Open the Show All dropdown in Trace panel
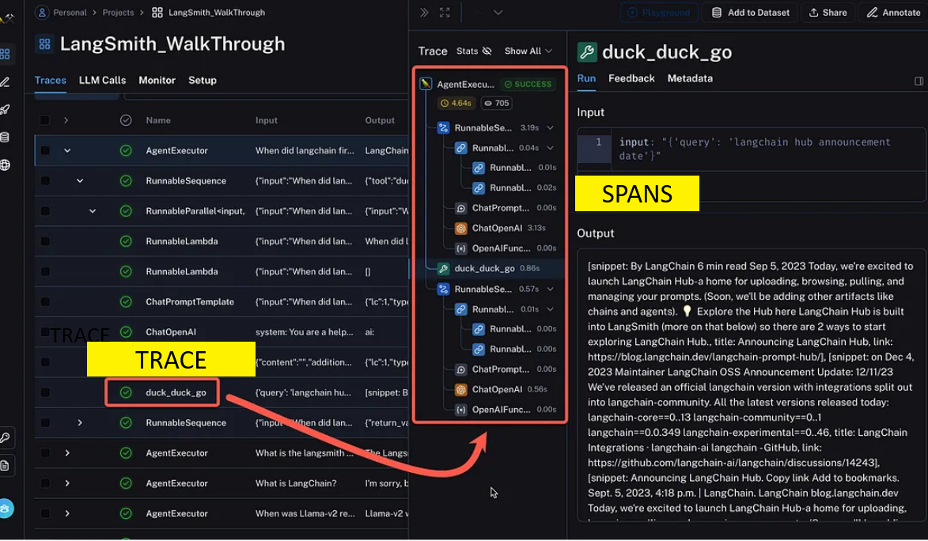928x541 pixels. point(528,51)
